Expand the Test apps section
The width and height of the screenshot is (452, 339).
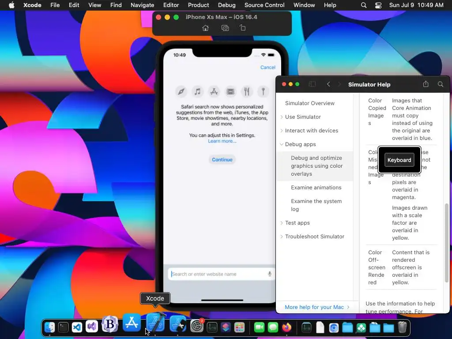pos(282,223)
